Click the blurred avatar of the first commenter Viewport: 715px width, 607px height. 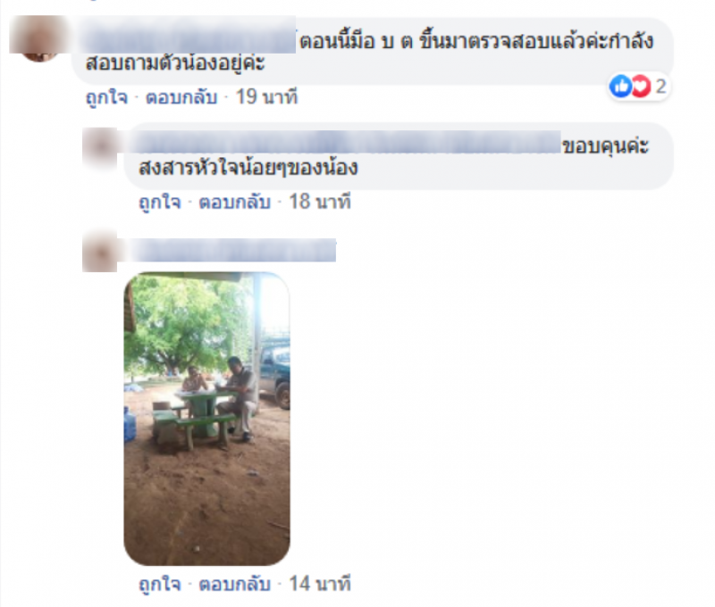coord(38,38)
